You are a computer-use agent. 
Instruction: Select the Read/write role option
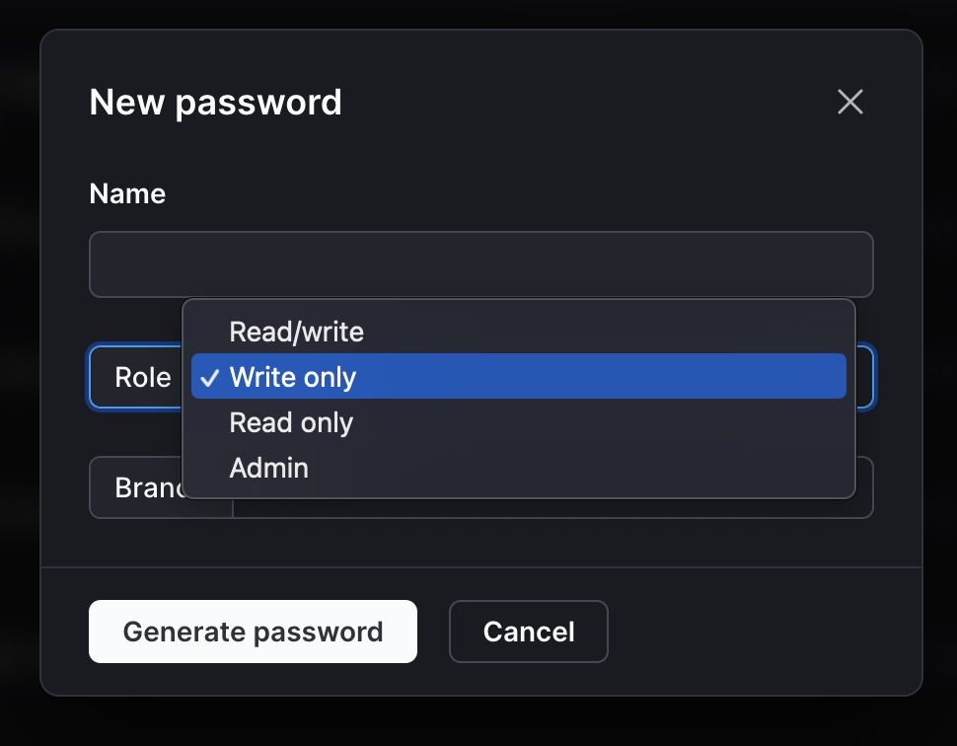pyautogui.click(x=296, y=332)
